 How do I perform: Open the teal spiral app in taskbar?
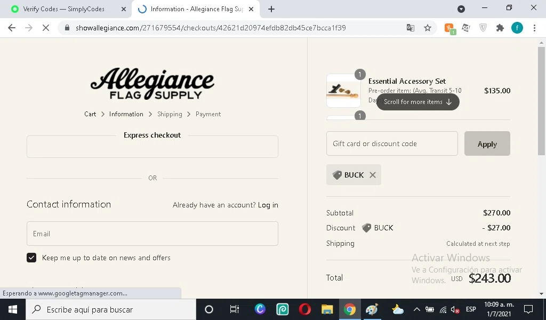(283, 309)
